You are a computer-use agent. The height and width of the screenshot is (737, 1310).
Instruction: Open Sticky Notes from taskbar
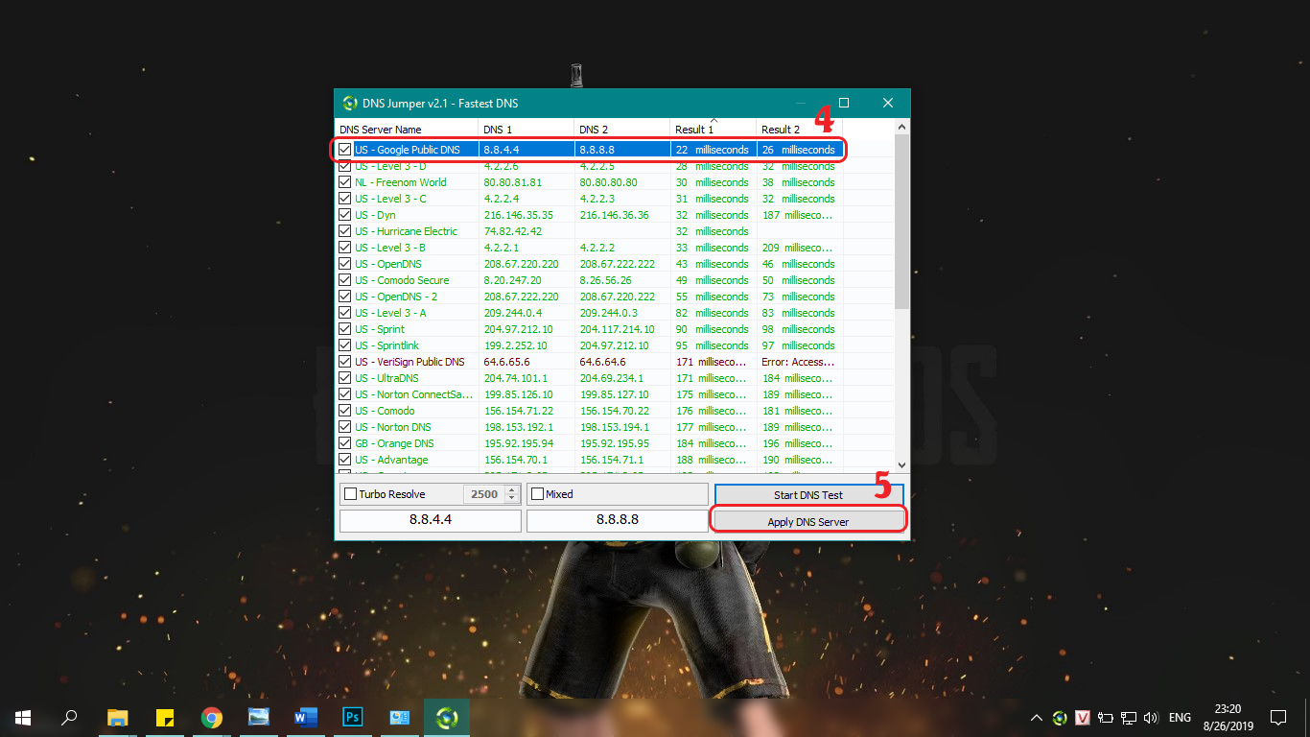point(164,717)
